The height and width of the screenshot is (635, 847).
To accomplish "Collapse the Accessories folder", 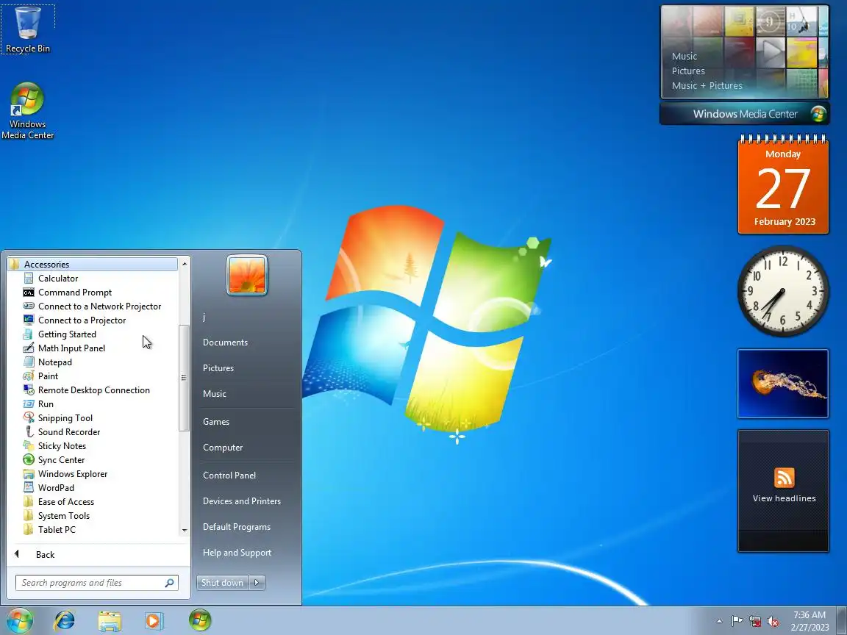I will click(93, 264).
